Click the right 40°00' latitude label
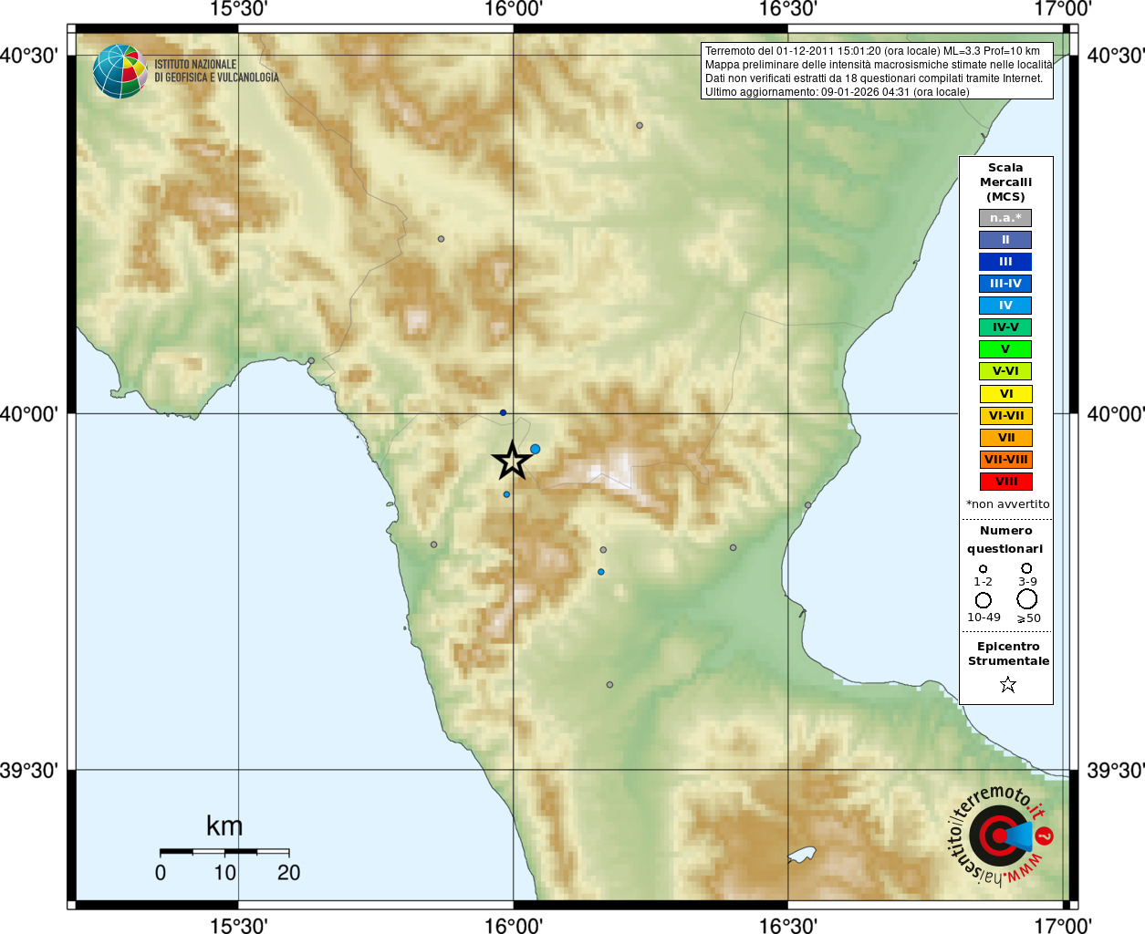 tap(1116, 414)
